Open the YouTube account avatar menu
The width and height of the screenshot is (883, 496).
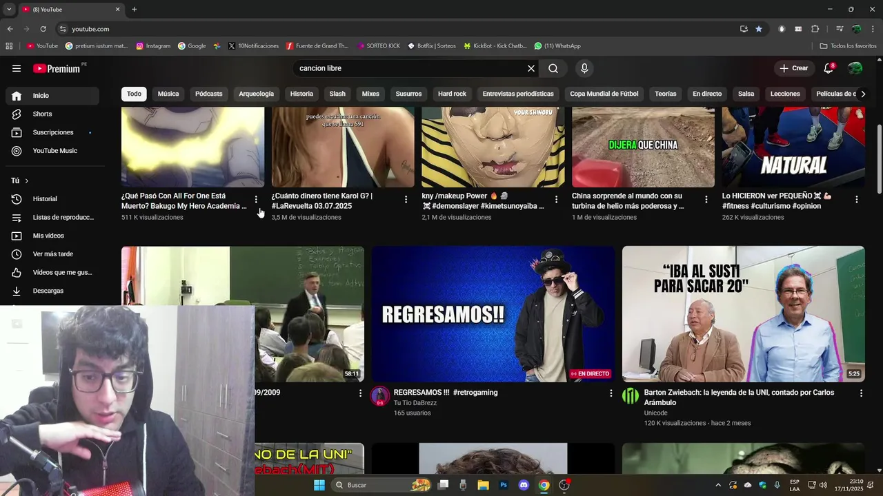(855, 68)
